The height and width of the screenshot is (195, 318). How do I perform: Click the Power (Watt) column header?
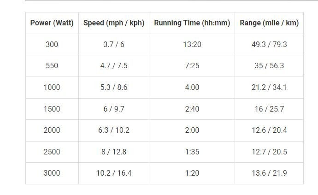tap(52, 23)
